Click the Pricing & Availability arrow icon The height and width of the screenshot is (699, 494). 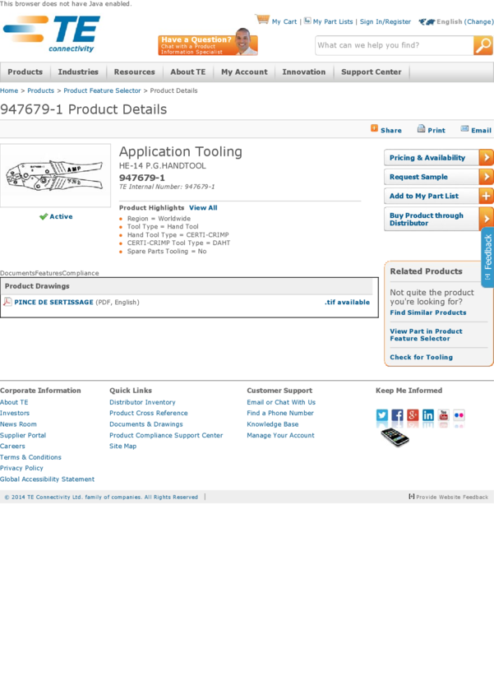486,157
